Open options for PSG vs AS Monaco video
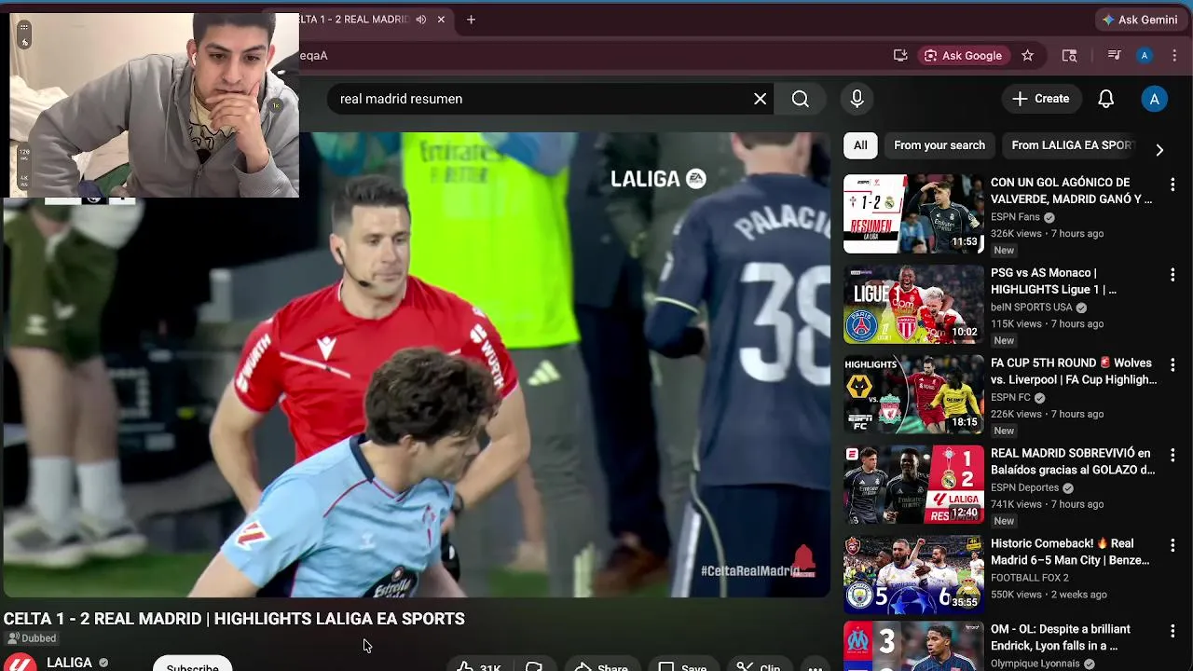The image size is (1193, 671). pyautogui.click(x=1172, y=275)
